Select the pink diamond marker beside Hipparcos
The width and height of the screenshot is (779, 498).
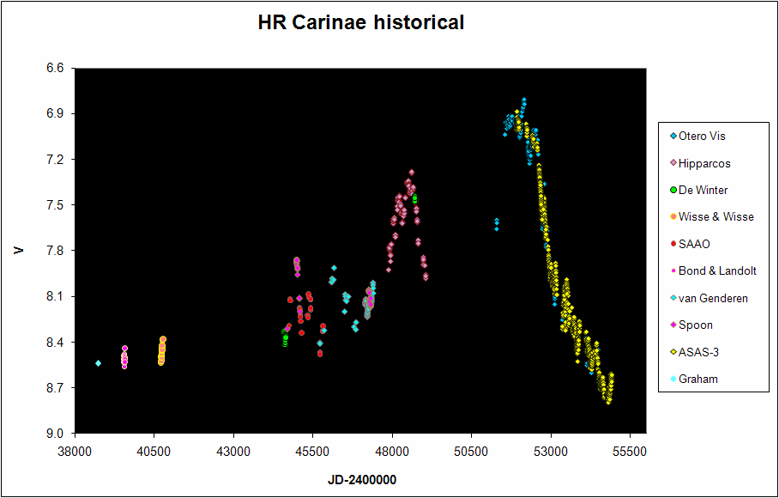673,163
